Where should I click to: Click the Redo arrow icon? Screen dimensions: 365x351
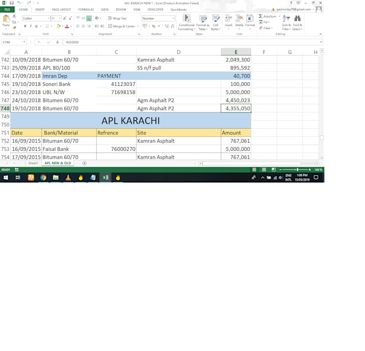29,3
